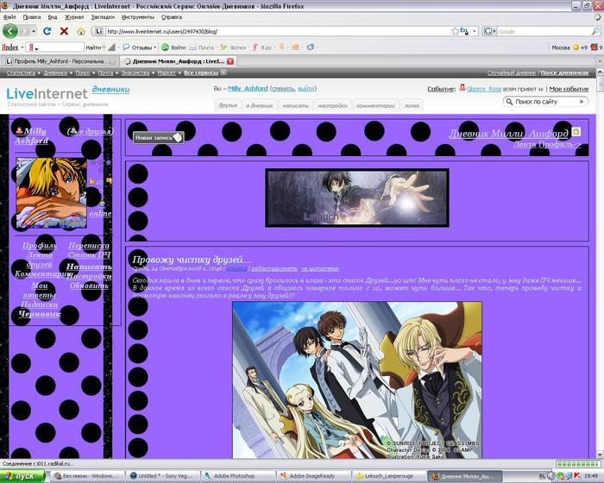Click the search icon in Поиск по сайту

point(509,102)
